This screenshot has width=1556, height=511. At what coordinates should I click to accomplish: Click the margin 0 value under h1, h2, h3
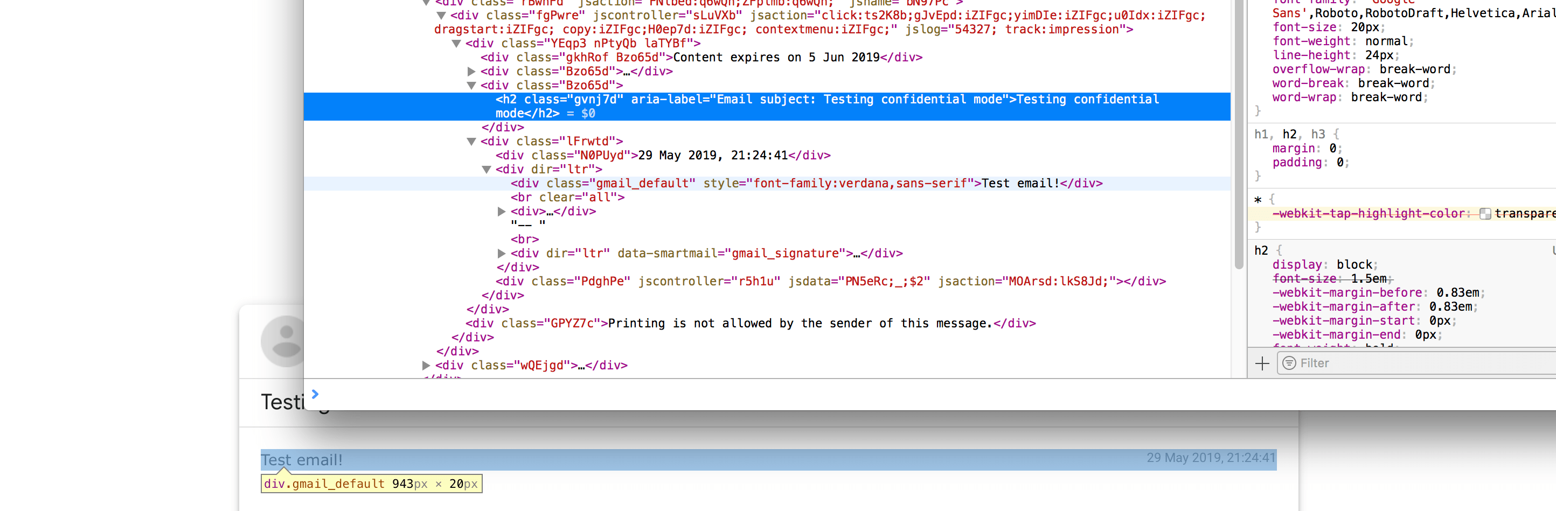(1332, 149)
